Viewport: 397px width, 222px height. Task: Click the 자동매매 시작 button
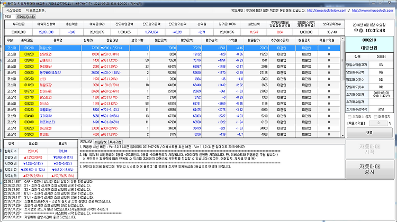[x=369, y=149]
